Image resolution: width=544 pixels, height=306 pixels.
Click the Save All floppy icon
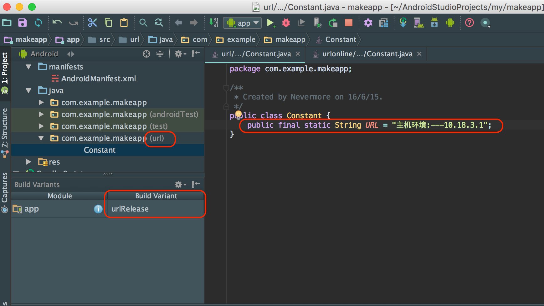tap(23, 23)
